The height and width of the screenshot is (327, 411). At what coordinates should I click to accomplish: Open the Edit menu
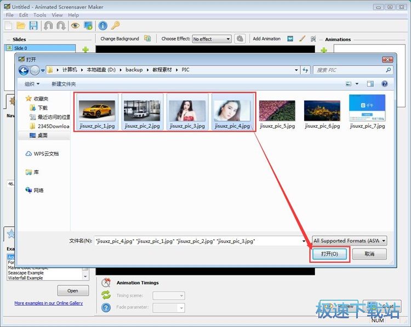24,15
